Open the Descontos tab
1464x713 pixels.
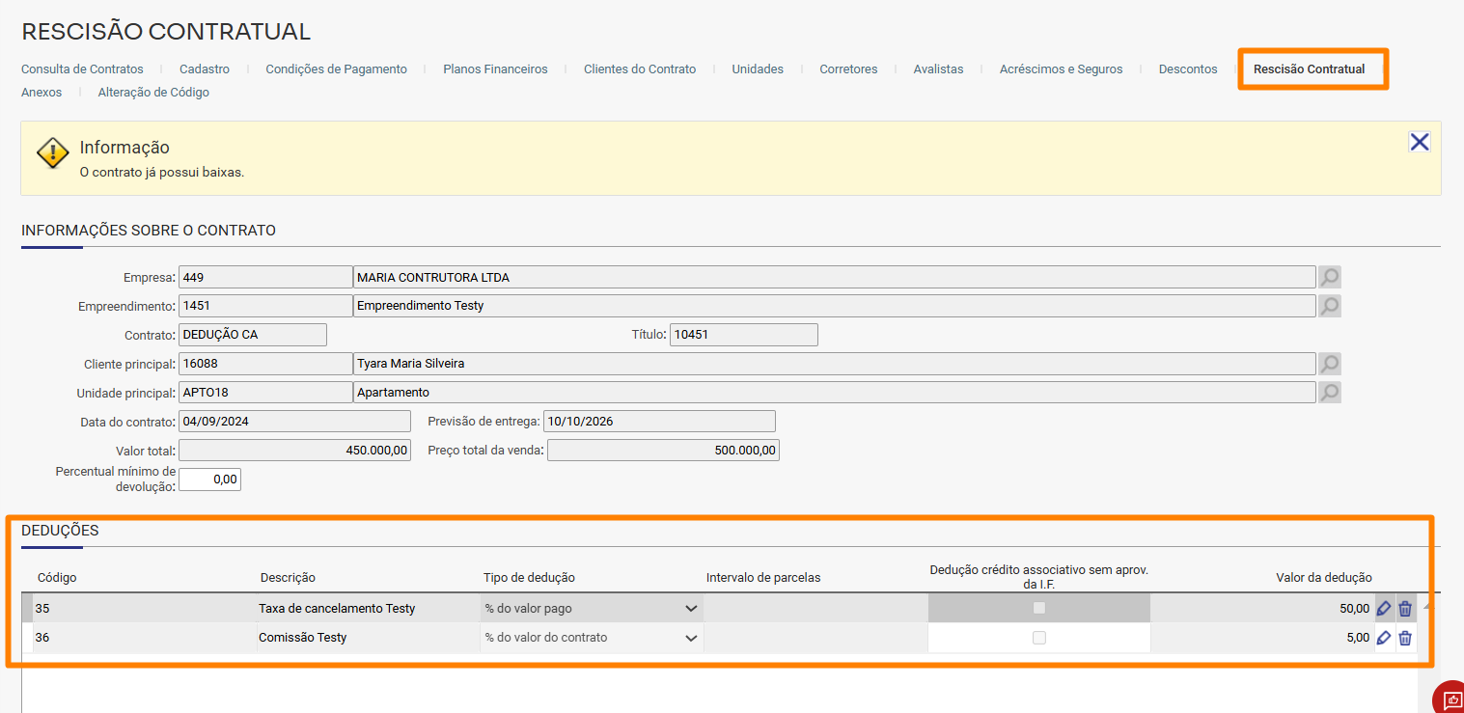coord(1188,69)
